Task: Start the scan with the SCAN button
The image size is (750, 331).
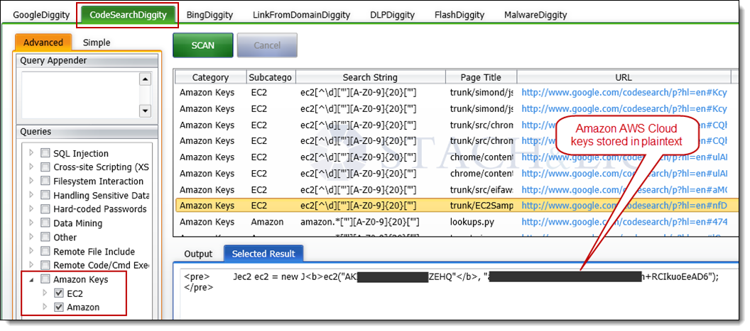Action: coord(203,45)
